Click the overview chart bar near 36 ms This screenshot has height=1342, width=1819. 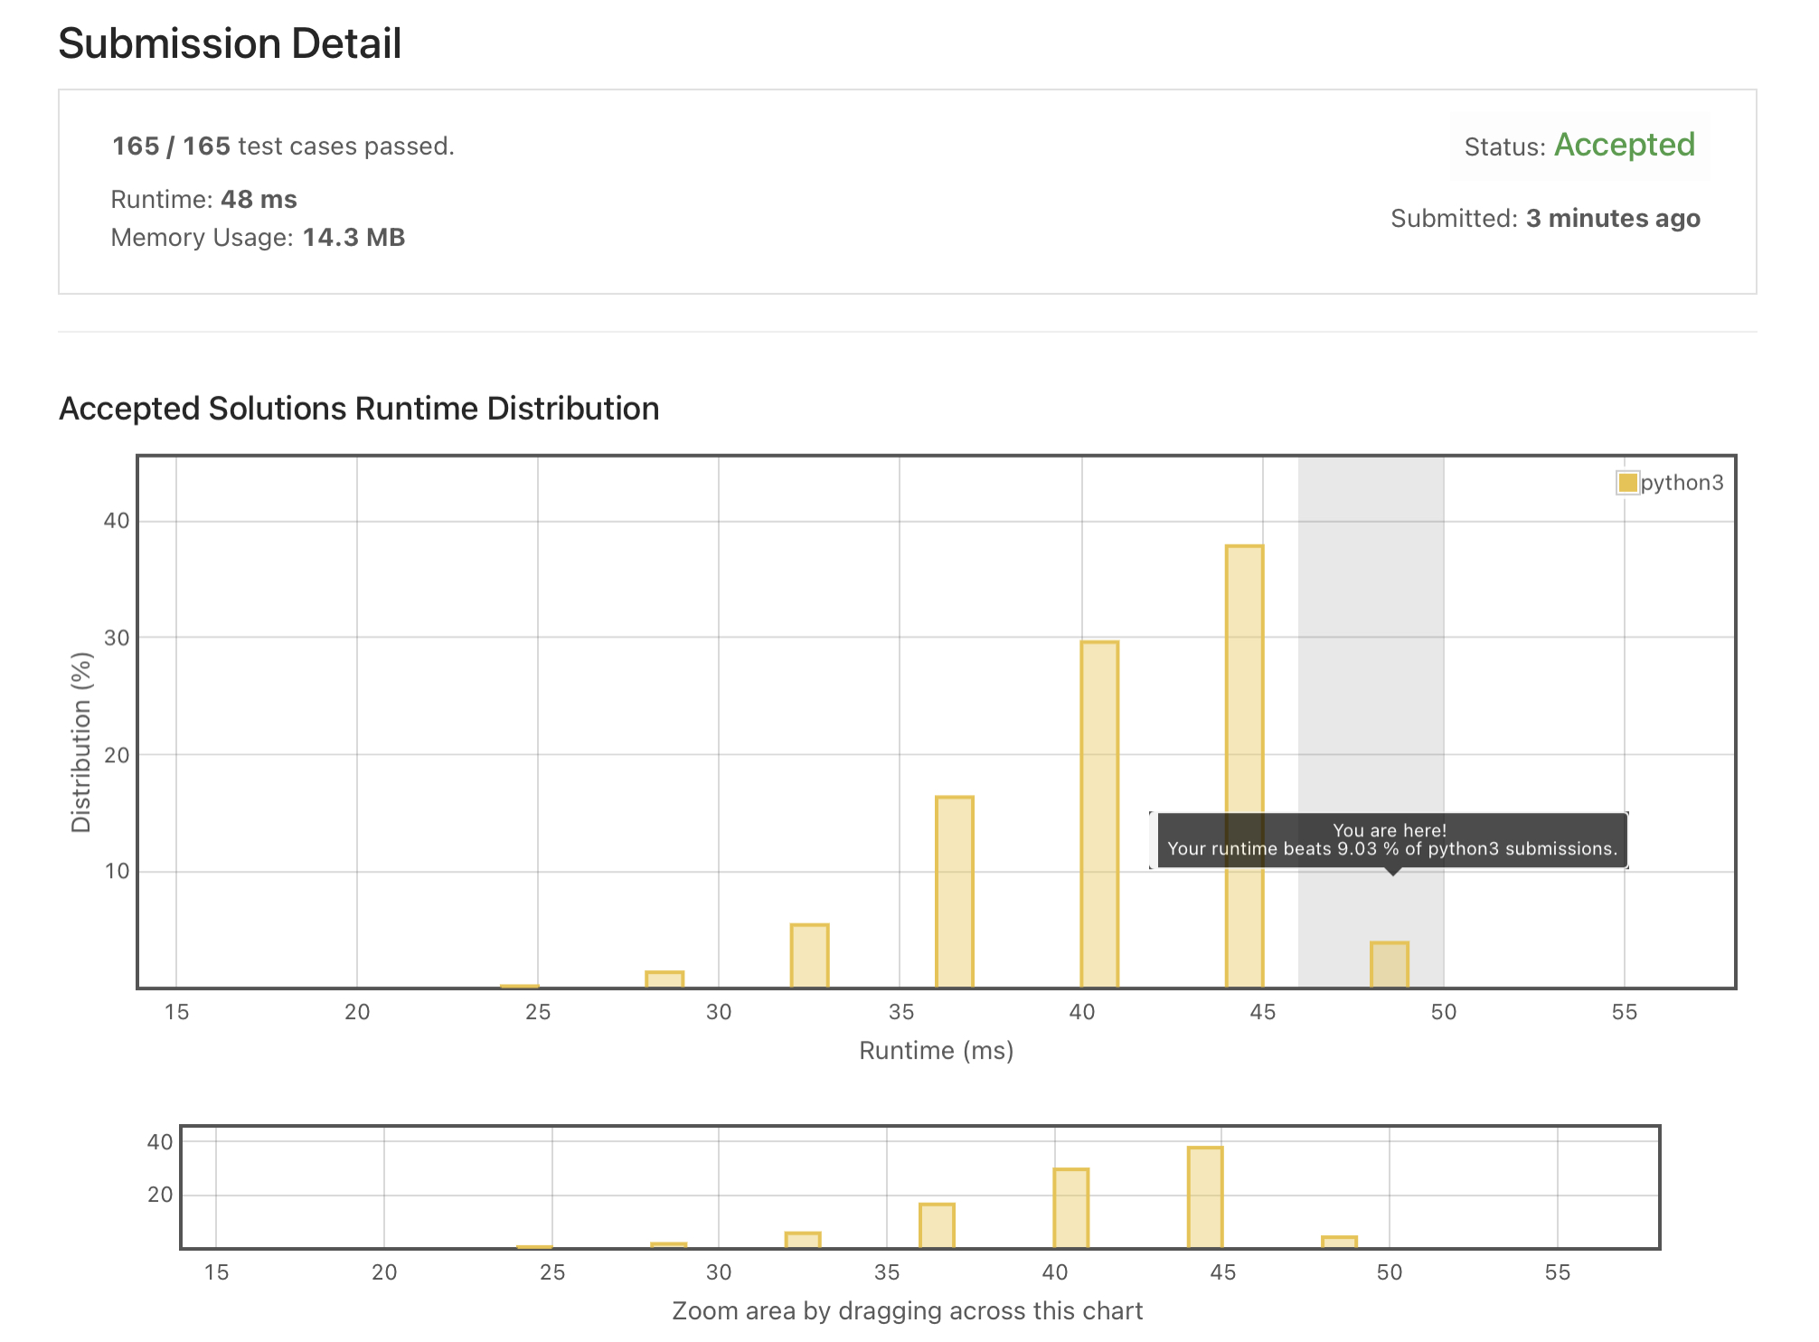938,1225
